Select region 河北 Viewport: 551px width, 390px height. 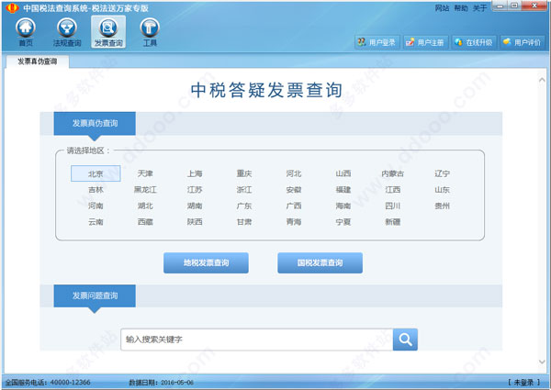pos(294,173)
